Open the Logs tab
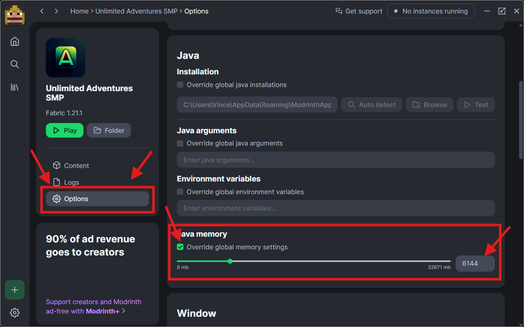The height and width of the screenshot is (327, 524). [97, 182]
